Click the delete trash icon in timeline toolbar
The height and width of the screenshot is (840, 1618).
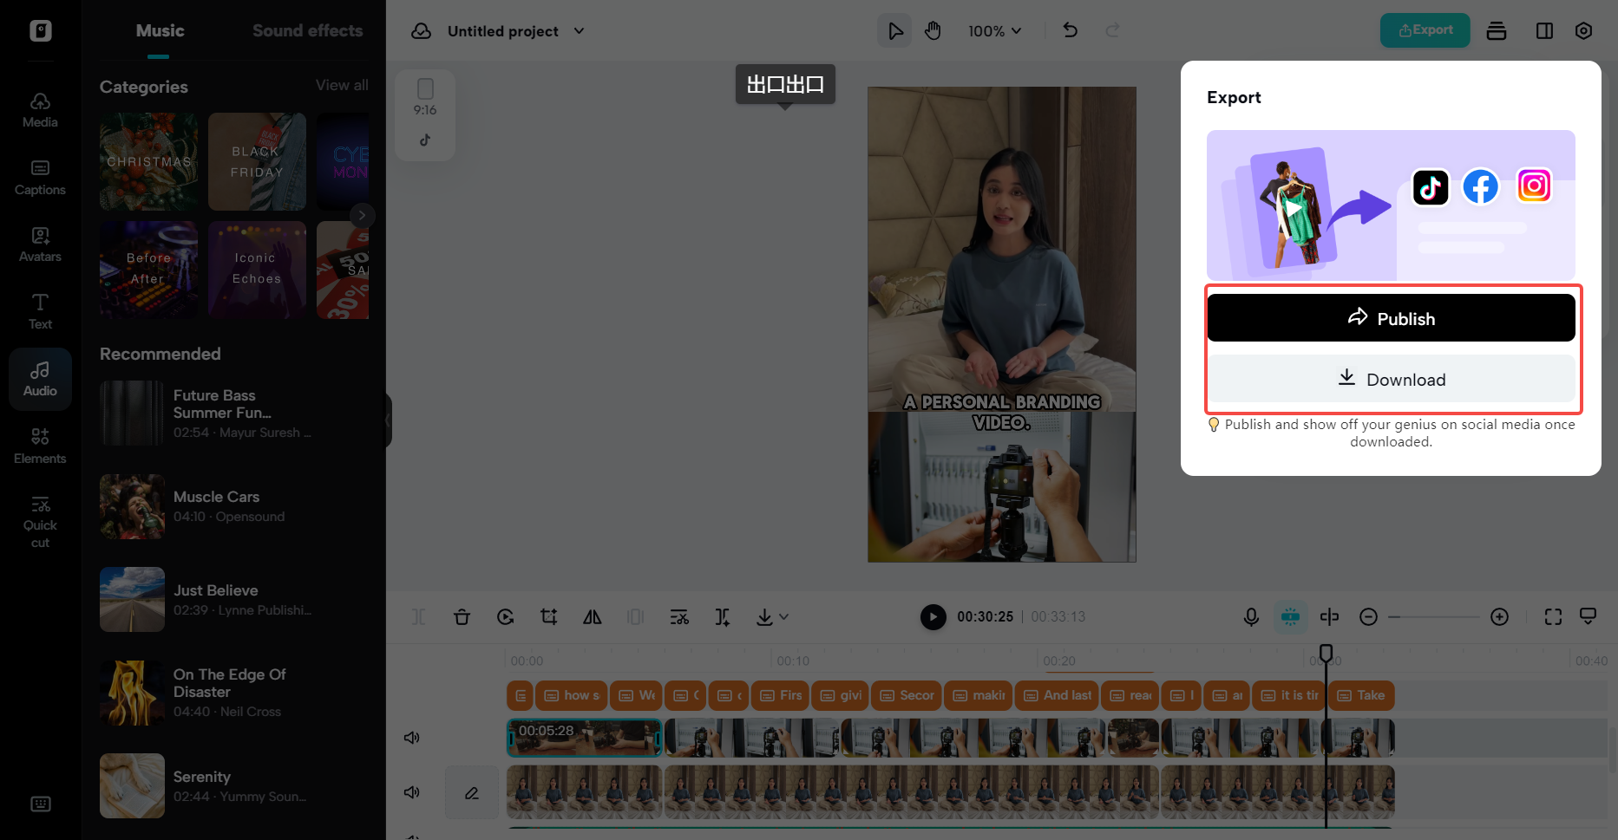click(x=462, y=617)
